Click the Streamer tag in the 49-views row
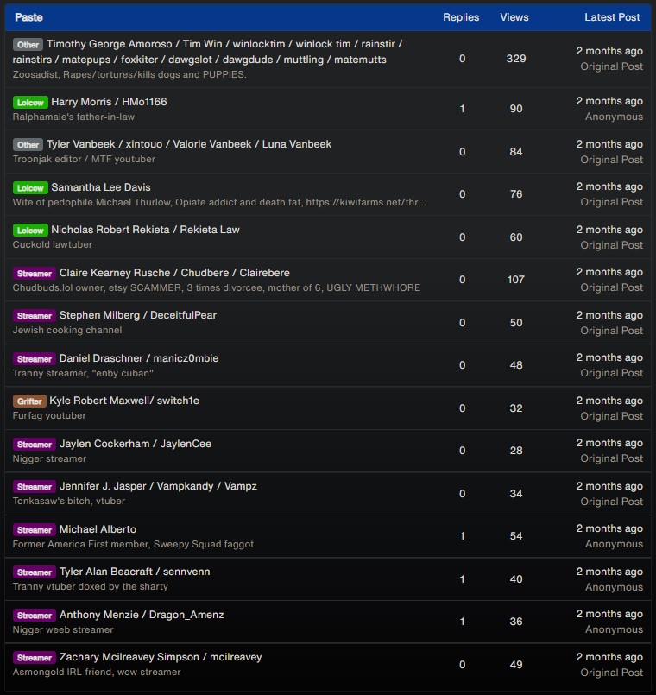The height and width of the screenshot is (695, 656). (35, 658)
